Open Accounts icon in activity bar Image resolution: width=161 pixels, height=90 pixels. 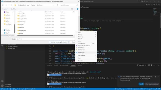tap(2, 81)
